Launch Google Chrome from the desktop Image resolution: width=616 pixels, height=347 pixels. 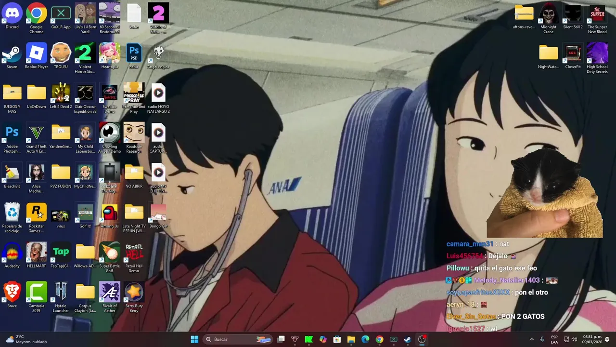pyautogui.click(x=37, y=19)
